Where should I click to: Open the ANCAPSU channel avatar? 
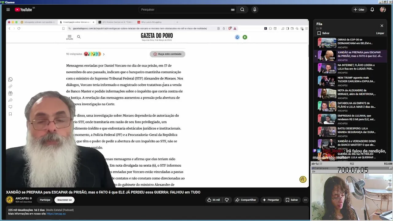tap(10, 200)
